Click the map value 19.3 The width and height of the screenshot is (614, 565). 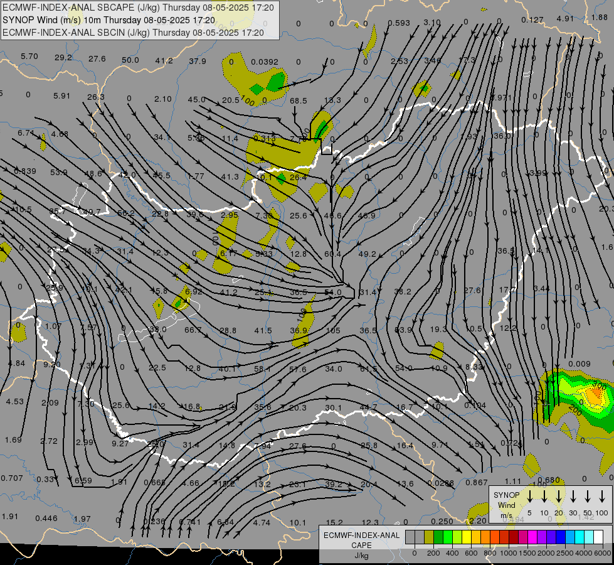(x=438, y=330)
